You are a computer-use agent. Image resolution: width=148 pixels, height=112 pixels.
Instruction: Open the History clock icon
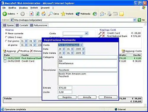pyautogui.click(x=95, y=14)
